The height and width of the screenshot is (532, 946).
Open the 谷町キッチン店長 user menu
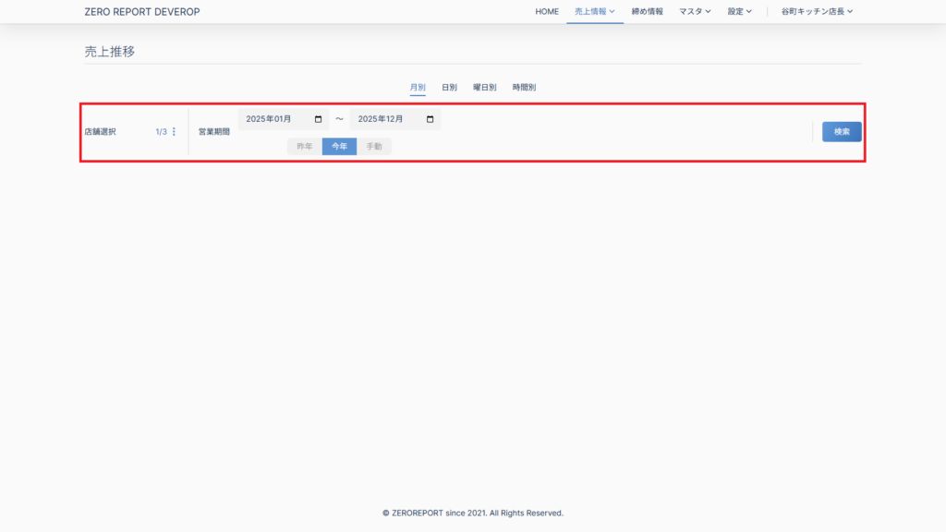pos(817,11)
